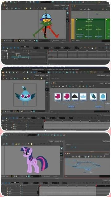Open the Tool Properties tab in the pony window
This screenshot has width=111, height=197.
click(x=106, y=141)
